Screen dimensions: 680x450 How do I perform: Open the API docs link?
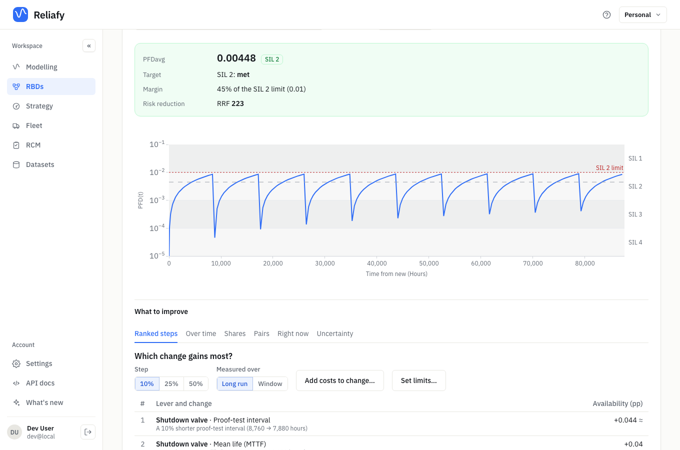click(x=51, y=383)
